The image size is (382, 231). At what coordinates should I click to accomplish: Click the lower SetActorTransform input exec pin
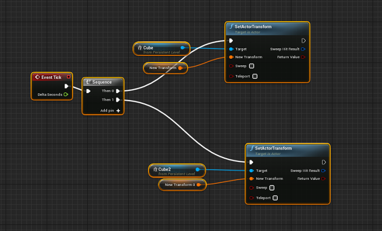coord(251,162)
